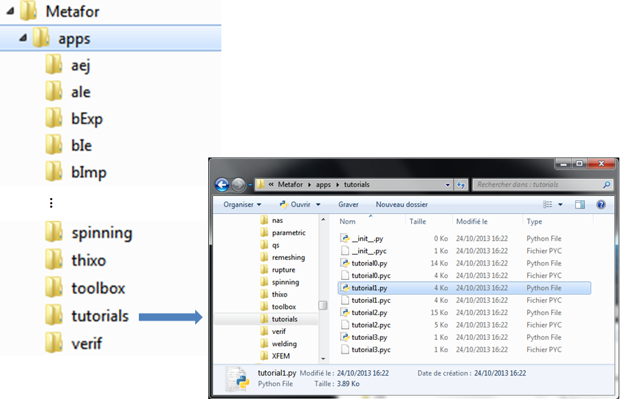Select the bImp folder in the large tree
The image size is (620, 399).
point(76,172)
